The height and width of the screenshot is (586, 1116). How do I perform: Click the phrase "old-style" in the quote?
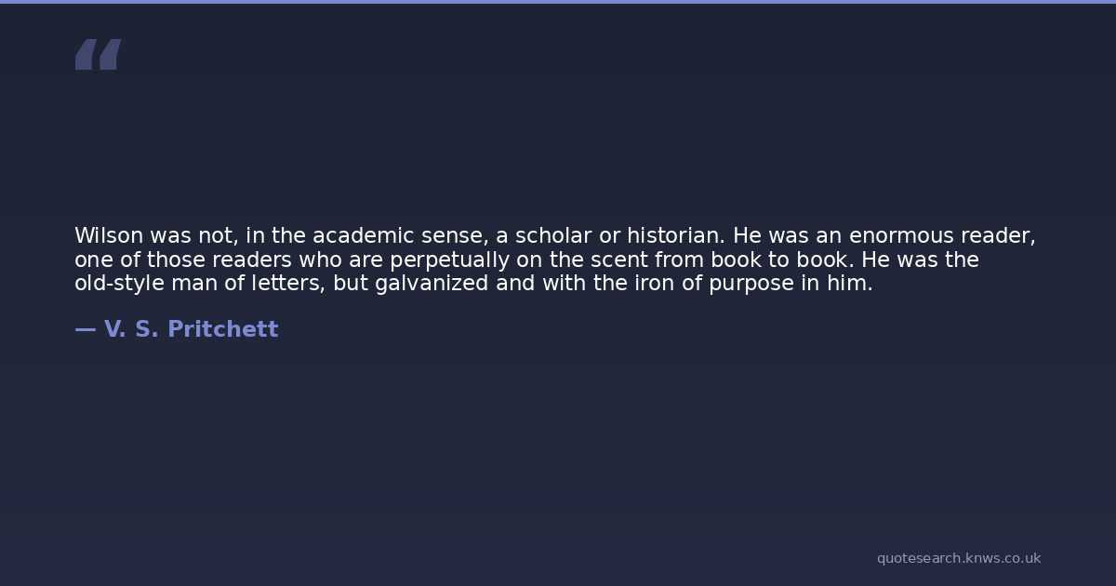119,284
